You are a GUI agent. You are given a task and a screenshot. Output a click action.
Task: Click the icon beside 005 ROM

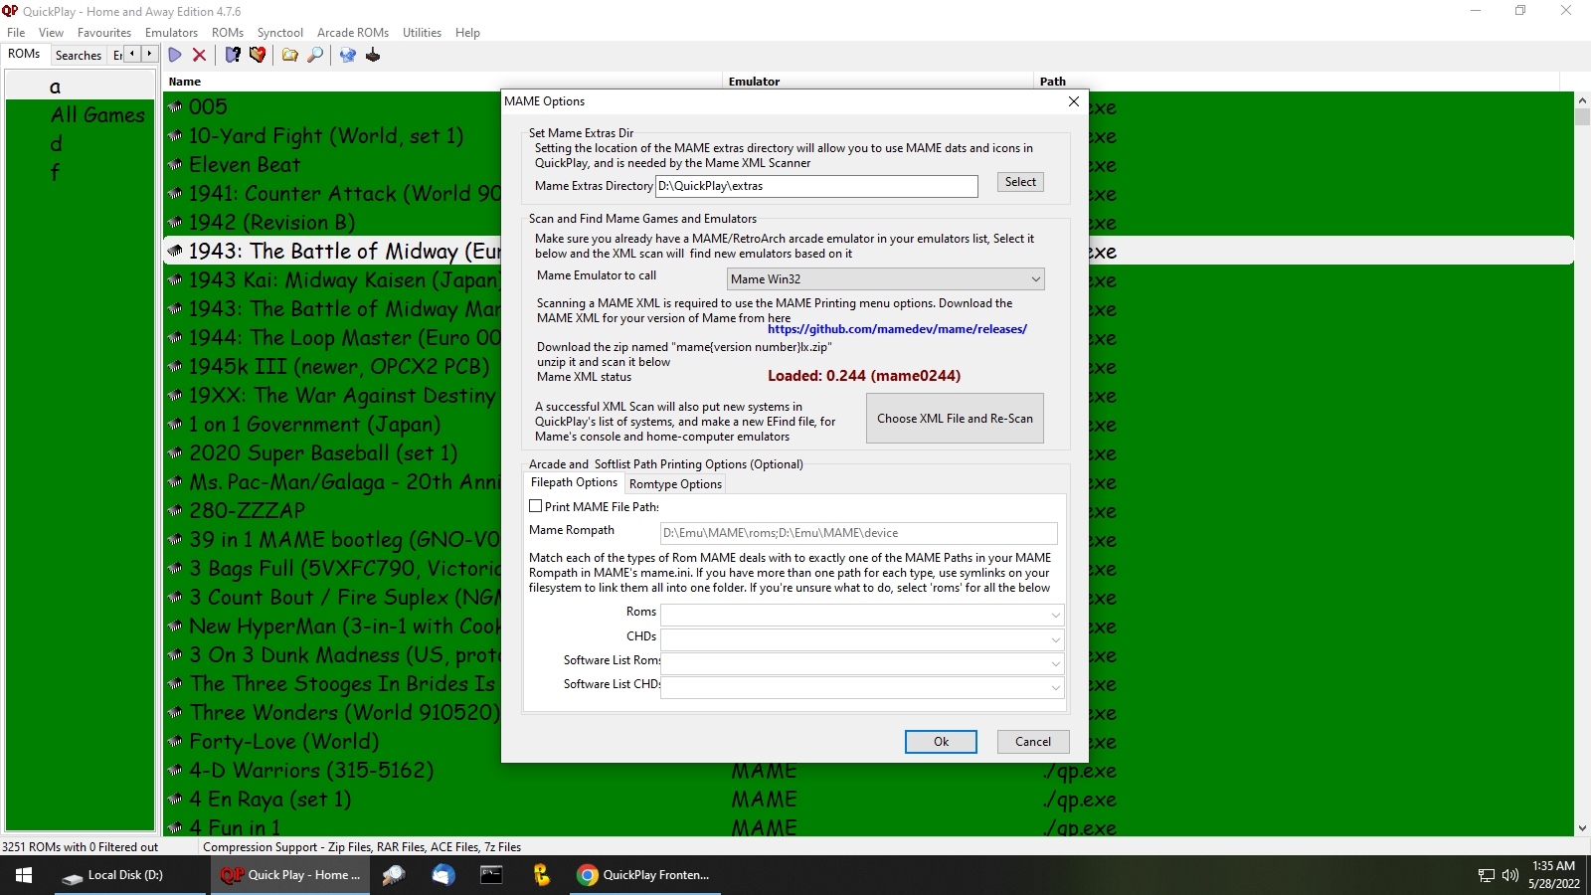[175, 106]
